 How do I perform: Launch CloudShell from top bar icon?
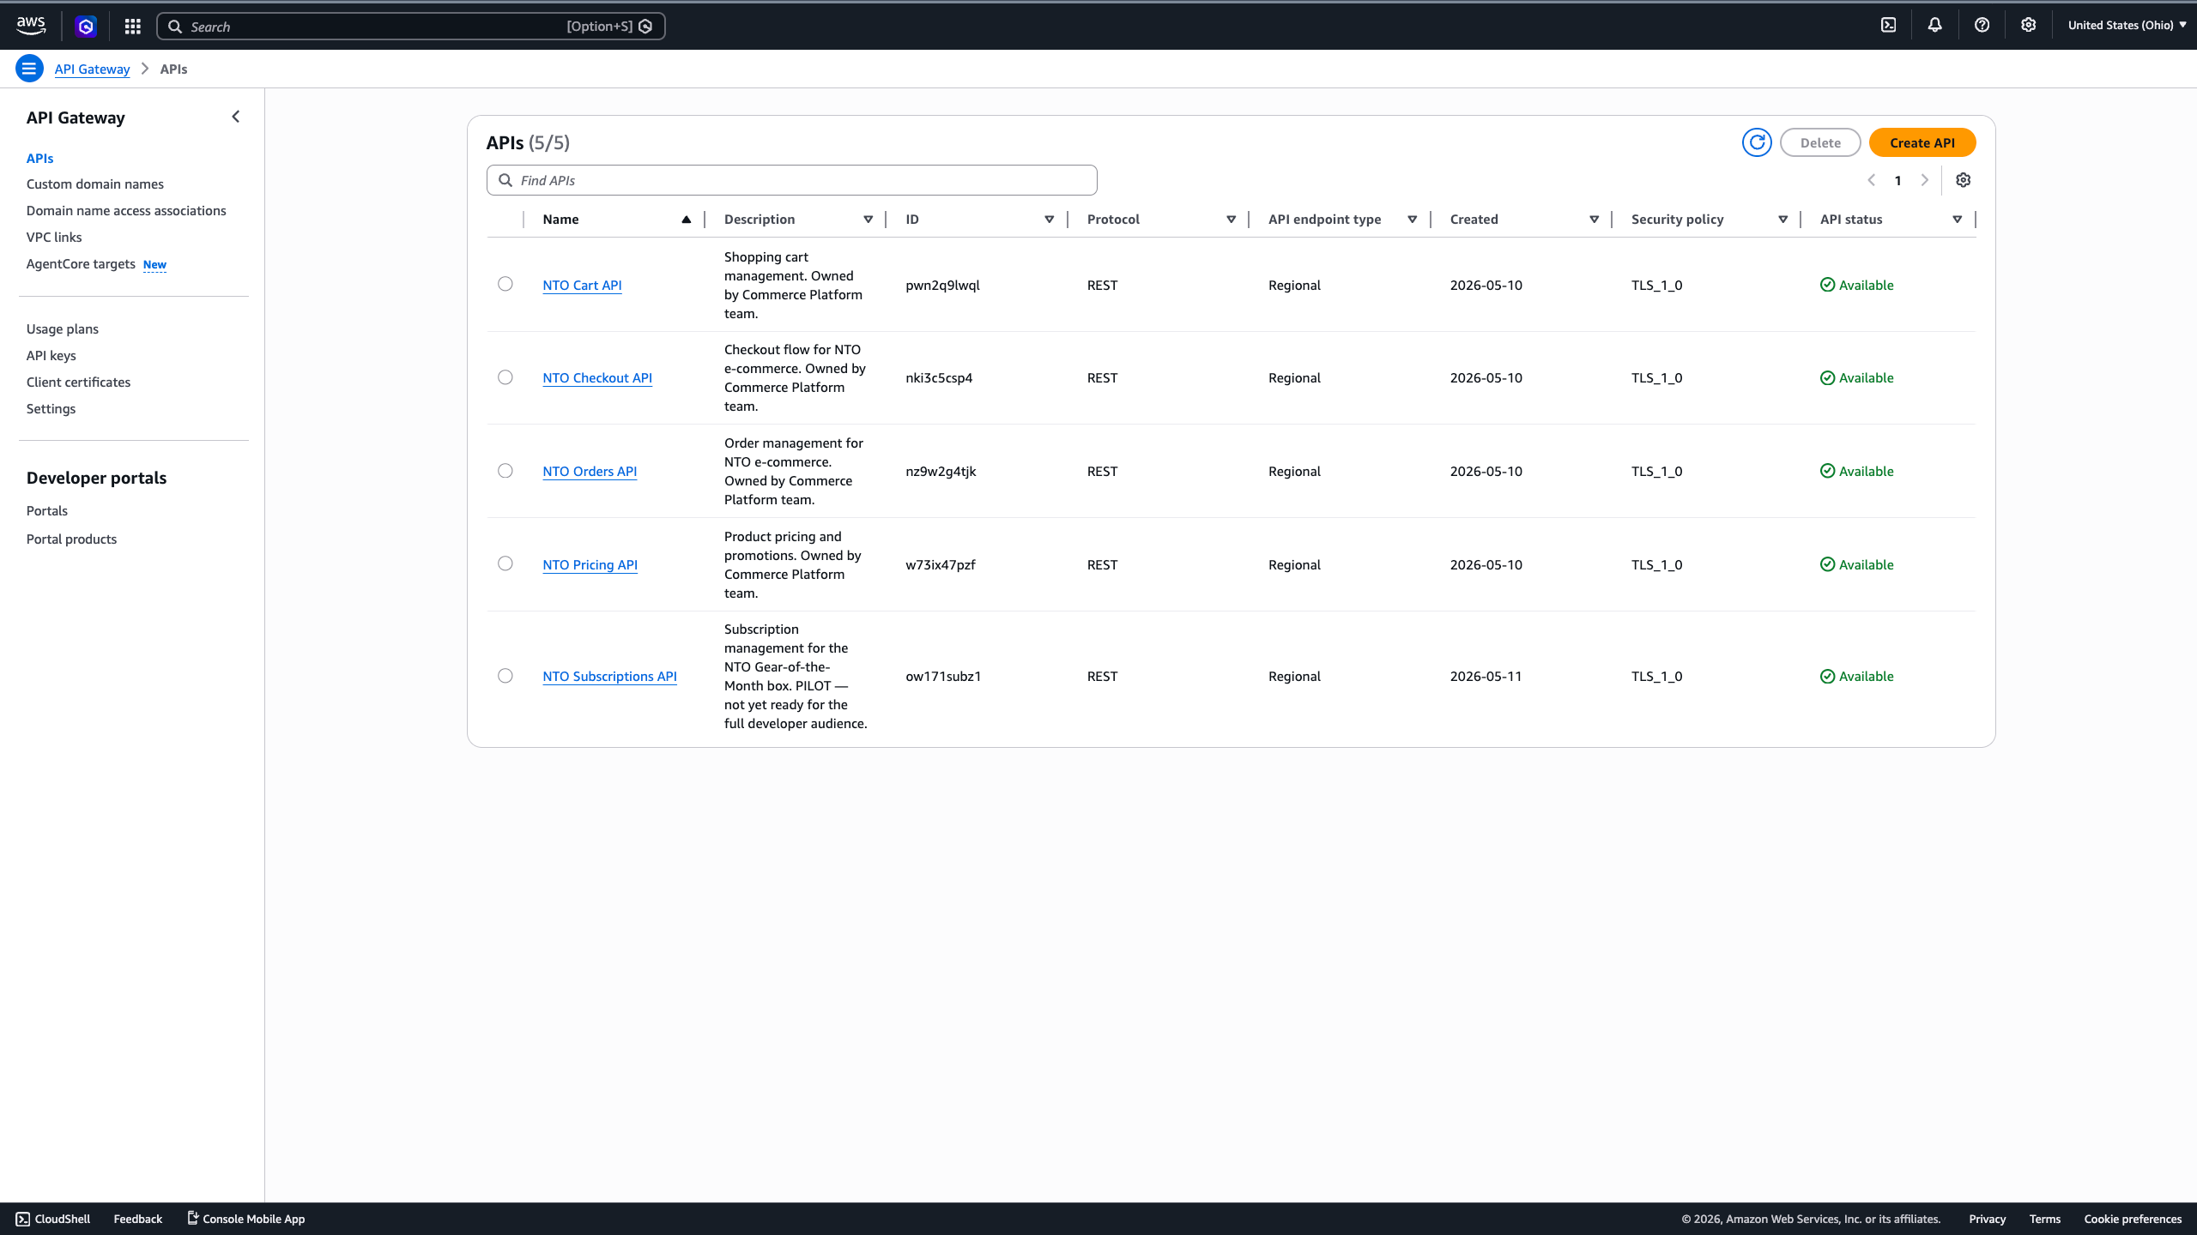[x=1888, y=26]
